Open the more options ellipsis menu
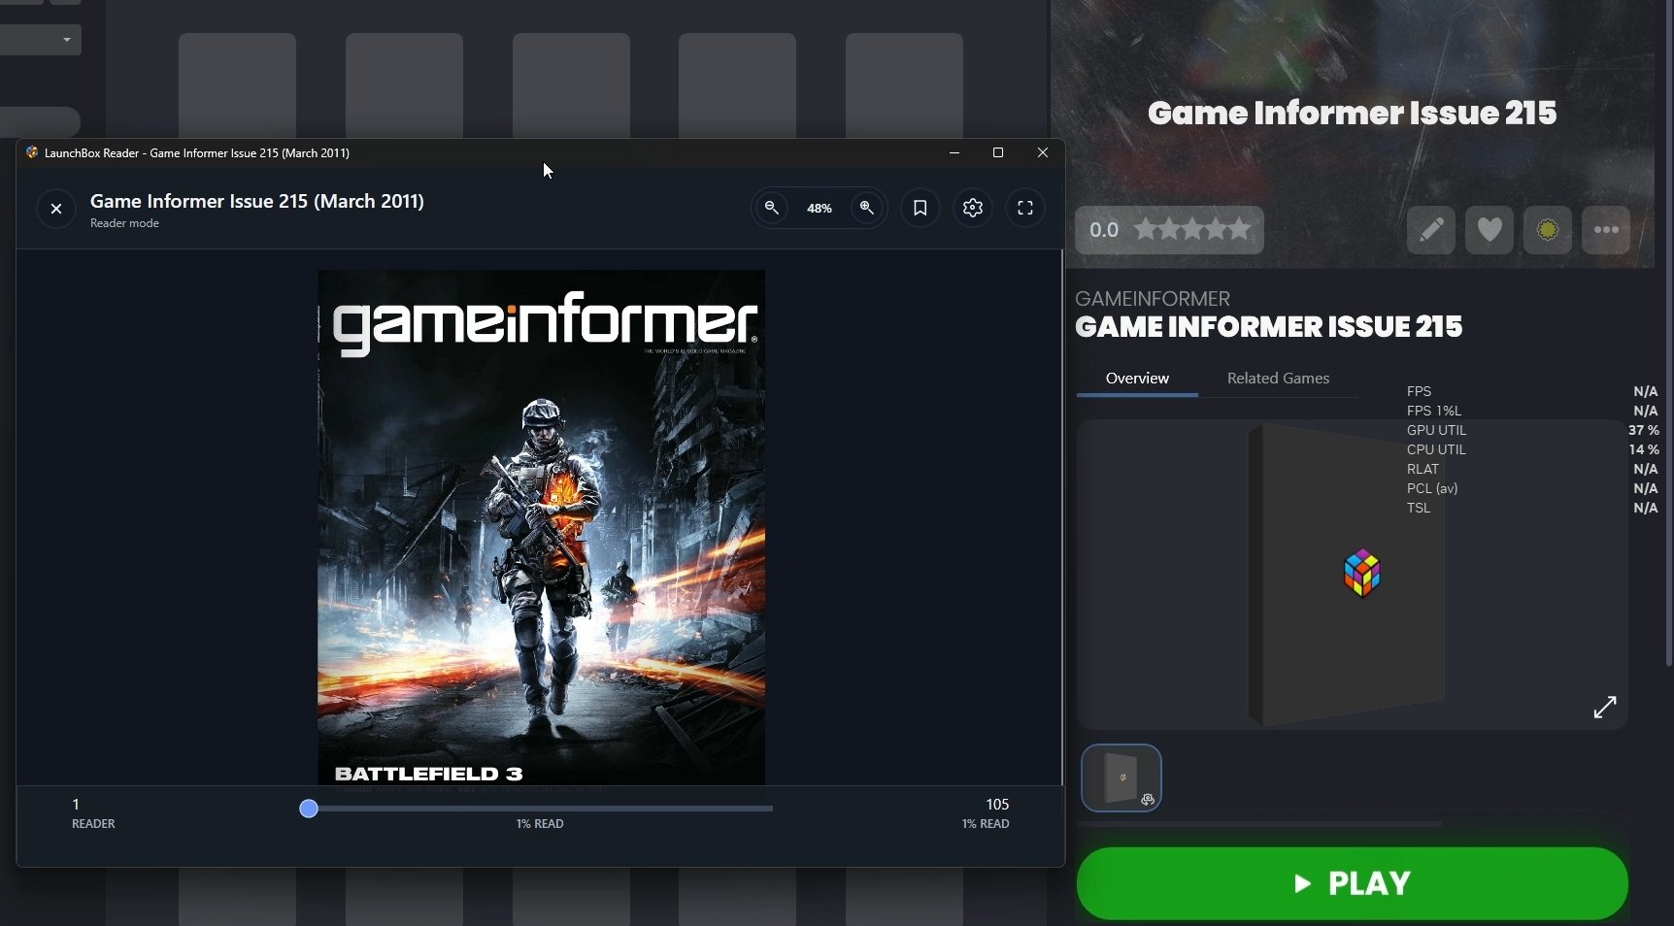Screen dimensions: 1674x926 [1606, 230]
